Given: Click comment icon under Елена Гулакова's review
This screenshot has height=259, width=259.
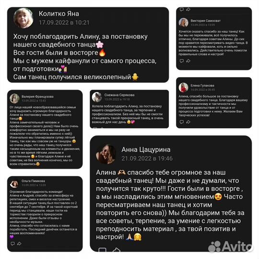Looking at the screenshot, I should click(x=181, y=122).
